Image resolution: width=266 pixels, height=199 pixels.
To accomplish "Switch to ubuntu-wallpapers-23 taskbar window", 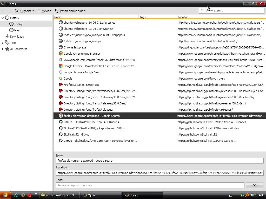I will tap(59, 195).
